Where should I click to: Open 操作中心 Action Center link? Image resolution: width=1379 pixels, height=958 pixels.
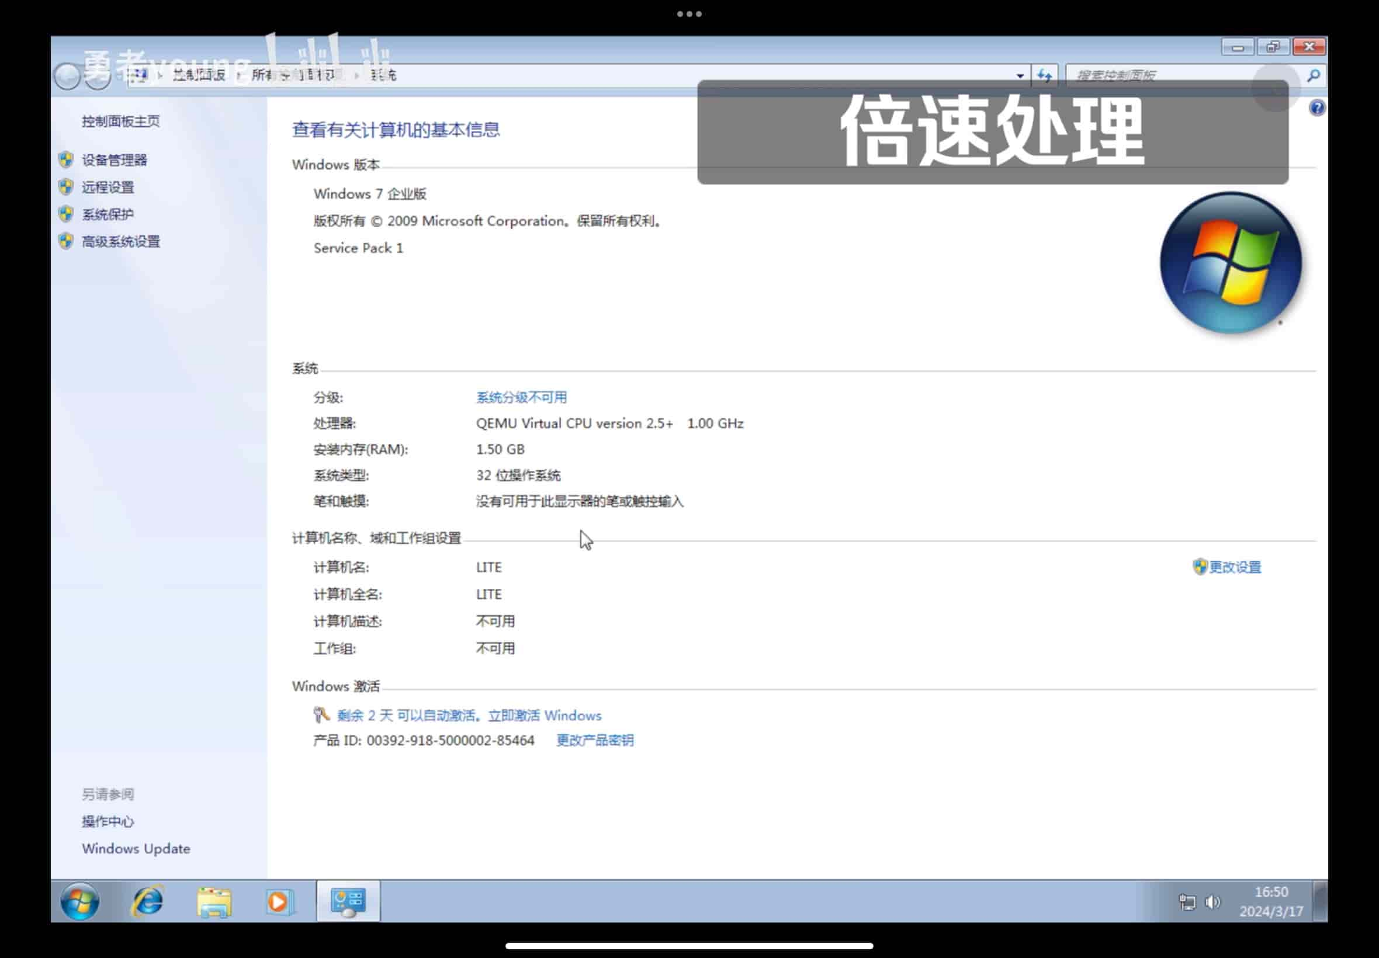point(108,822)
